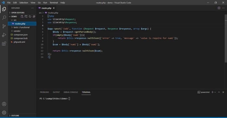Viewport: 227px width, 118px height.
Task: Open the Source Control view
Action: pyautogui.click(x=4, y=26)
